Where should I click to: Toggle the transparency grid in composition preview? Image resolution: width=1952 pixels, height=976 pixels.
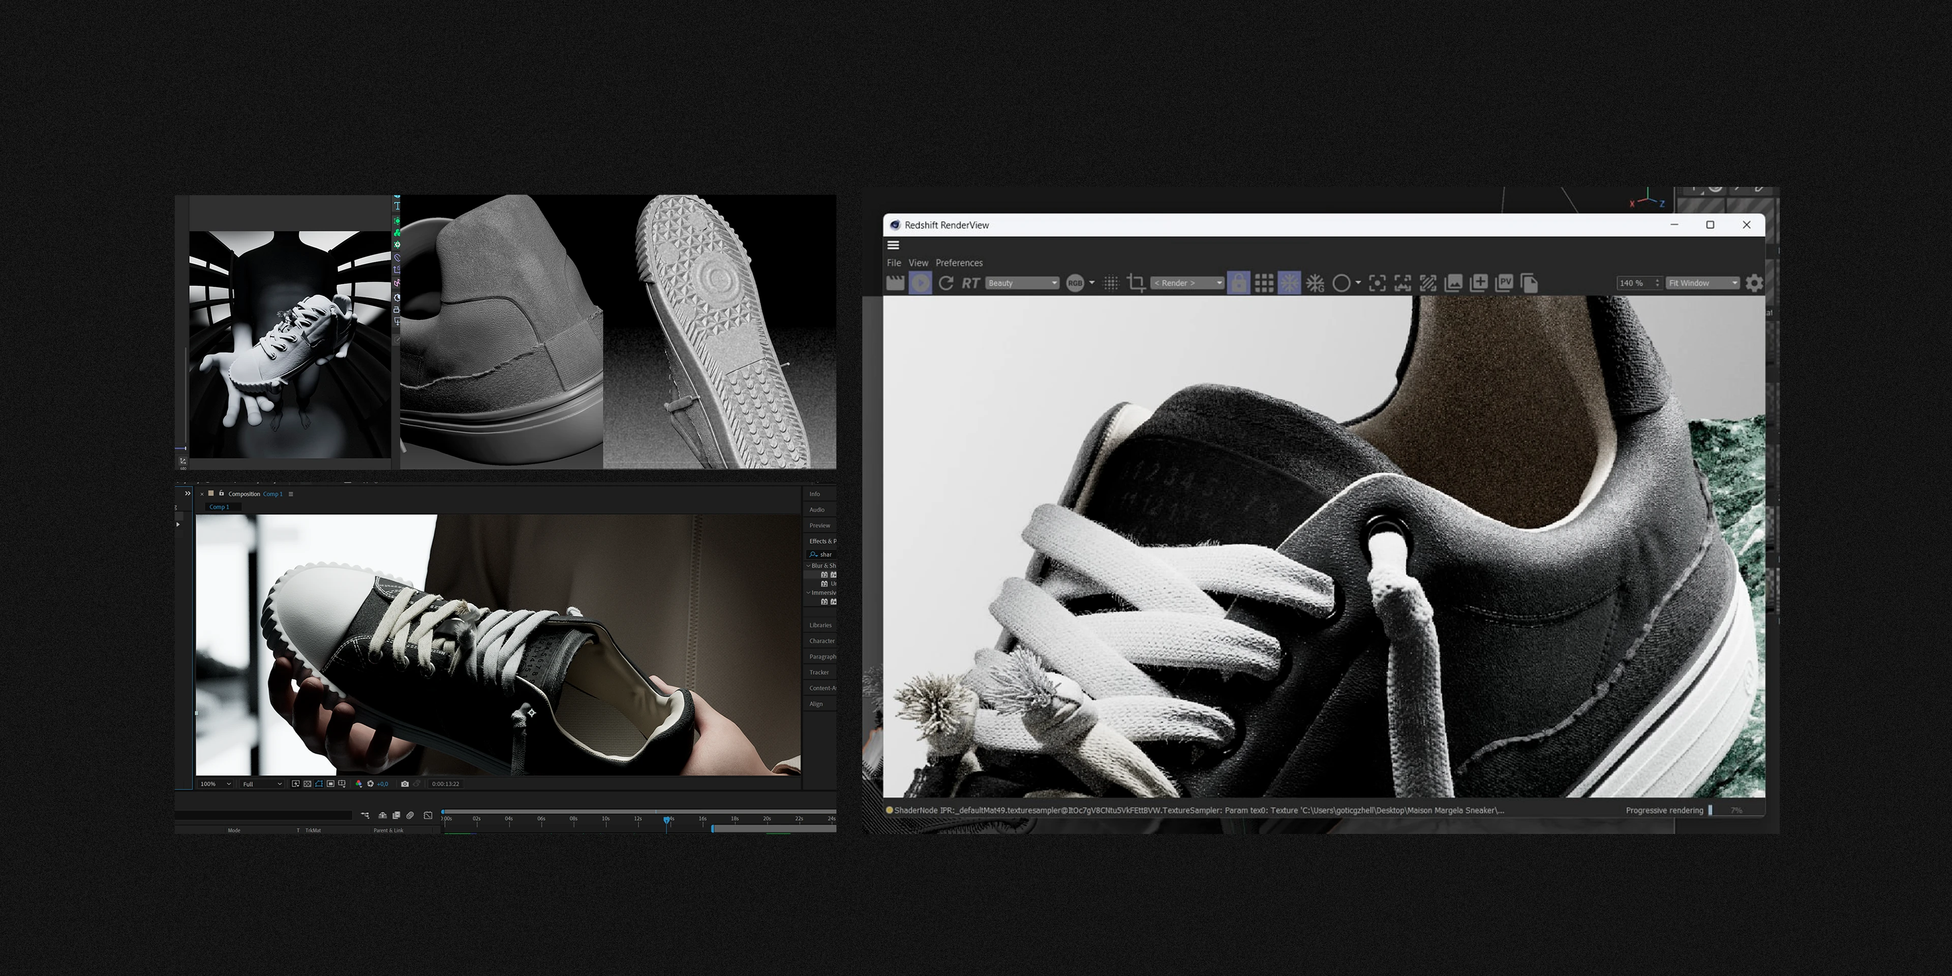pos(308,784)
